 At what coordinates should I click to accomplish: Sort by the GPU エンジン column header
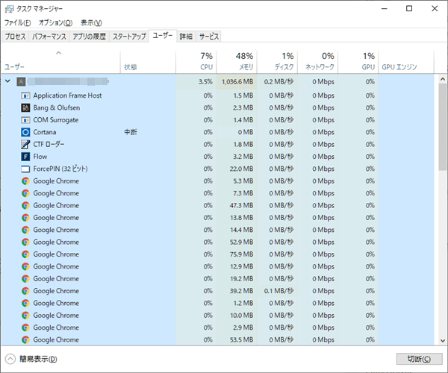(406, 62)
